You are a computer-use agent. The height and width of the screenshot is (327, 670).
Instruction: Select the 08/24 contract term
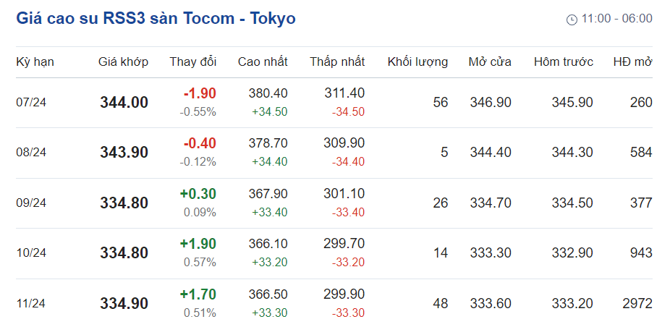(31, 153)
